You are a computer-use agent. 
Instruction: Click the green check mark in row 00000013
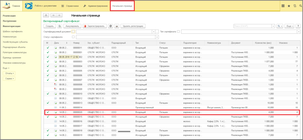point(48,103)
